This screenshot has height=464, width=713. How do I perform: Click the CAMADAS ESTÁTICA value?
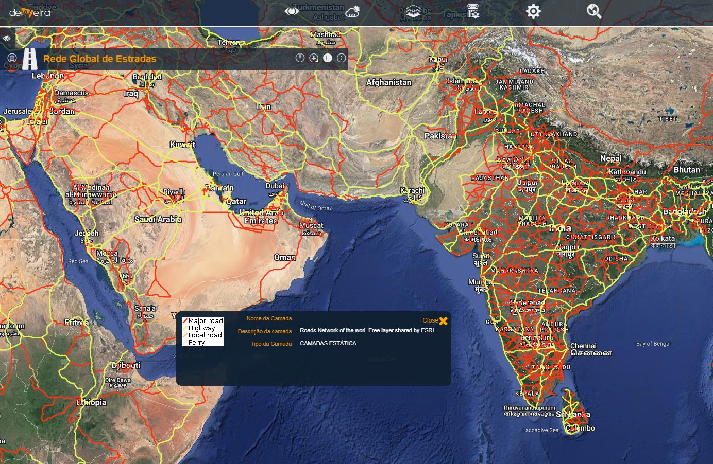click(328, 343)
